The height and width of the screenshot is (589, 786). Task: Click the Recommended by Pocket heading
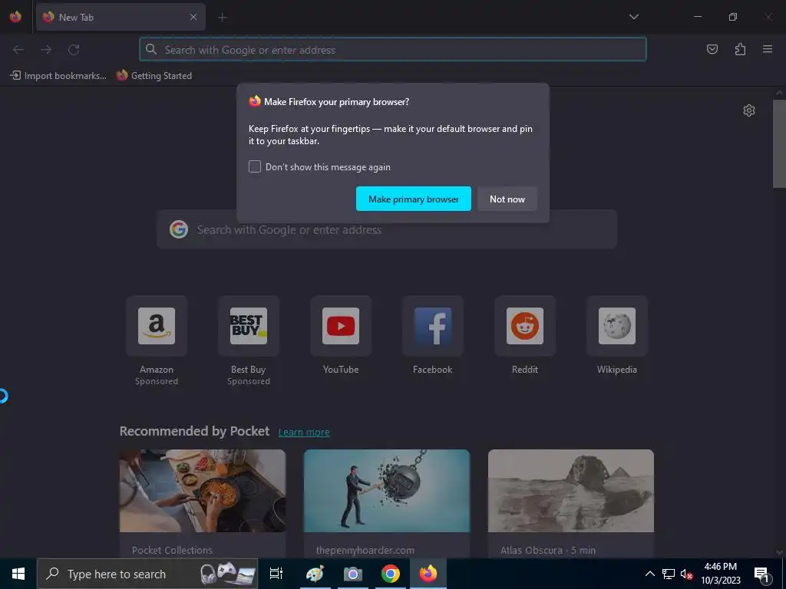(x=194, y=431)
